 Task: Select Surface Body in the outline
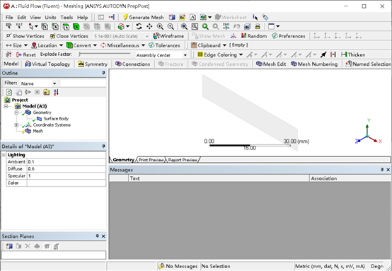56,118
